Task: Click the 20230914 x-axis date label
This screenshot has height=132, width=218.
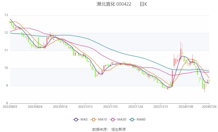Action: 60,107
